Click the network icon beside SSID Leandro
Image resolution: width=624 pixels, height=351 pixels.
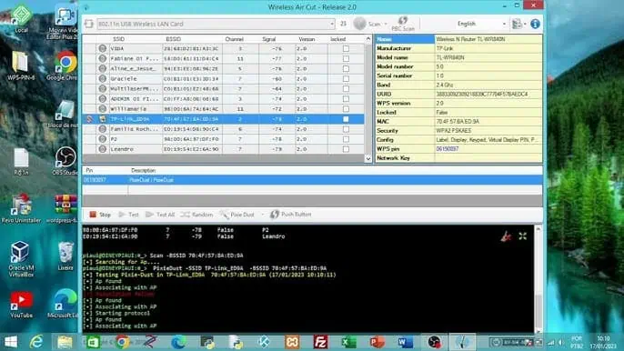(x=102, y=149)
